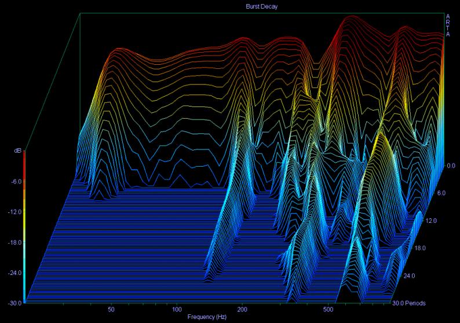Click the 200 Hz frequency tick label

(242, 310)
